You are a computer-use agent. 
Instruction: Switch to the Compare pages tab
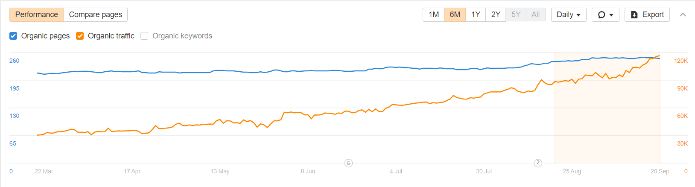[96, 15]
